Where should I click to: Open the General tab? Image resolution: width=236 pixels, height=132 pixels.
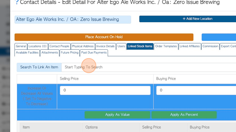tap(21, 46)
